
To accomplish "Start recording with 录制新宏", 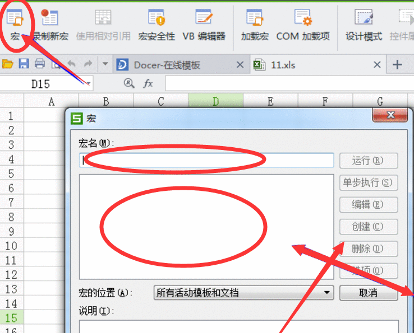I will tap(50, 25).
